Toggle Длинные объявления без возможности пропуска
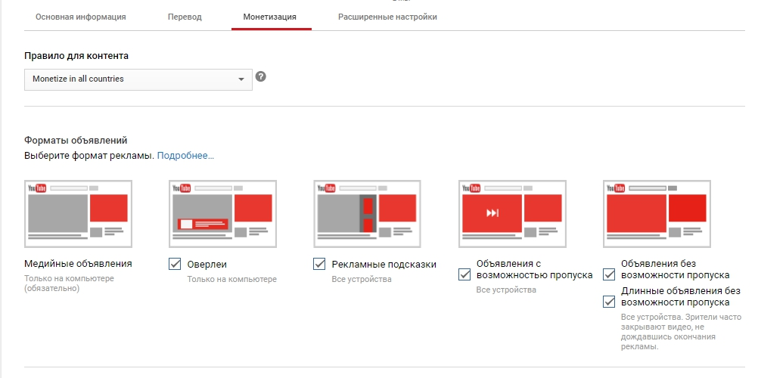Image resolution: width=758 pixels, height=378 pixels. pyautogui.click(x=609, y=302)
